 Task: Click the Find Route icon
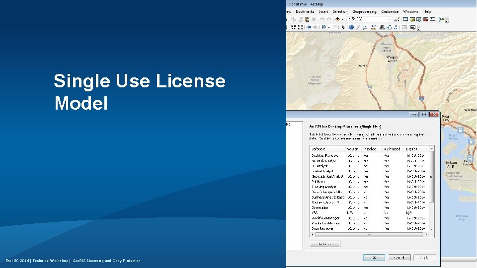click(389, 28)
